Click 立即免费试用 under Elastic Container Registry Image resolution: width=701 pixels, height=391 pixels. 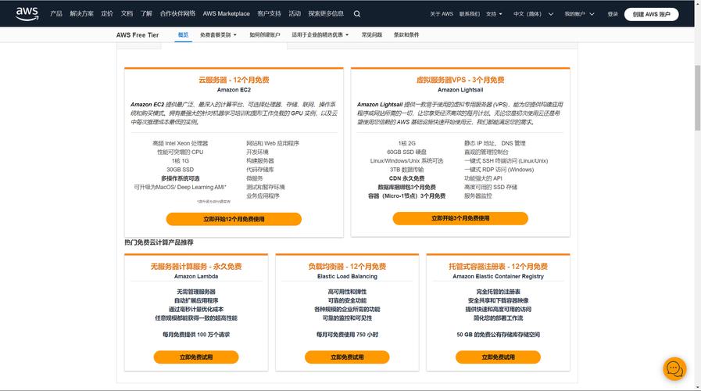tap(499, 357)
